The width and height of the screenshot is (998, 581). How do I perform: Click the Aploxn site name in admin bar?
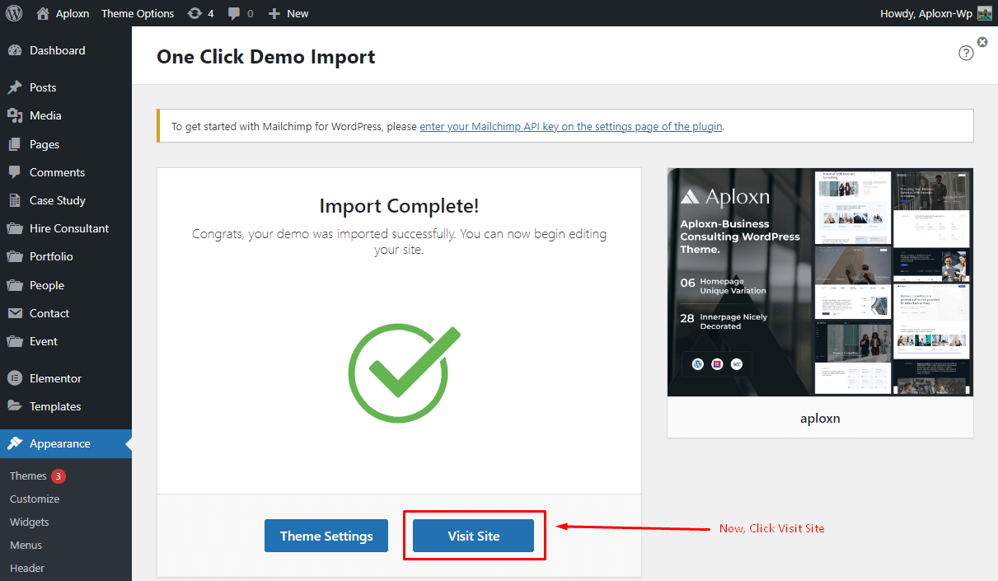click(x=73, y=13)
